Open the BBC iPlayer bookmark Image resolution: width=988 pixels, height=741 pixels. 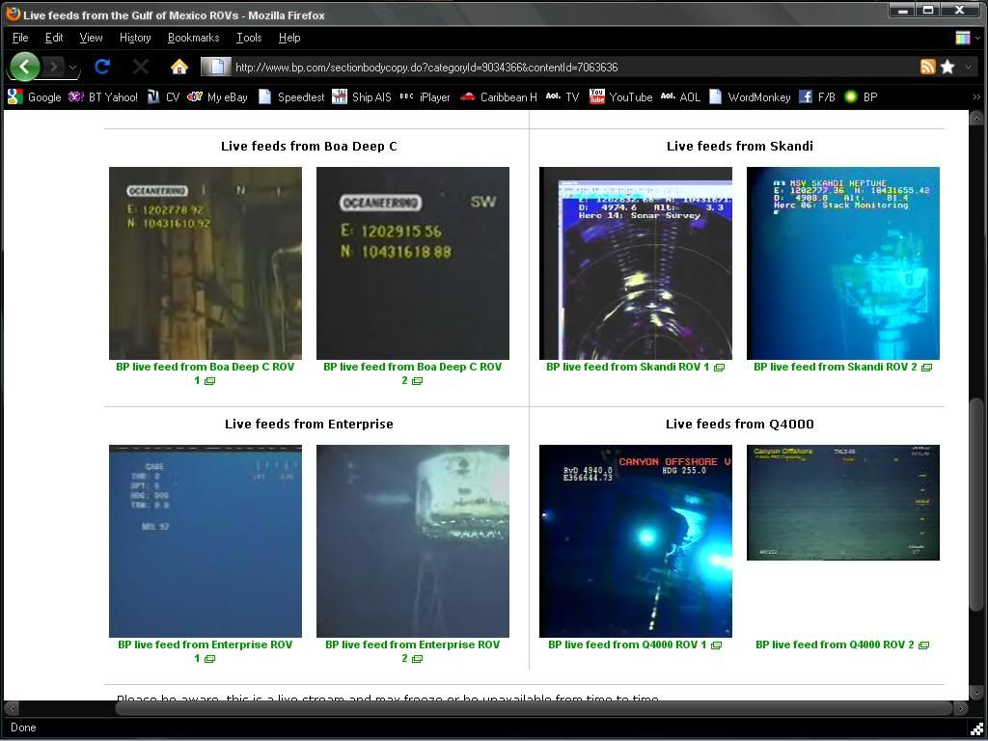[x=425, y=97]
